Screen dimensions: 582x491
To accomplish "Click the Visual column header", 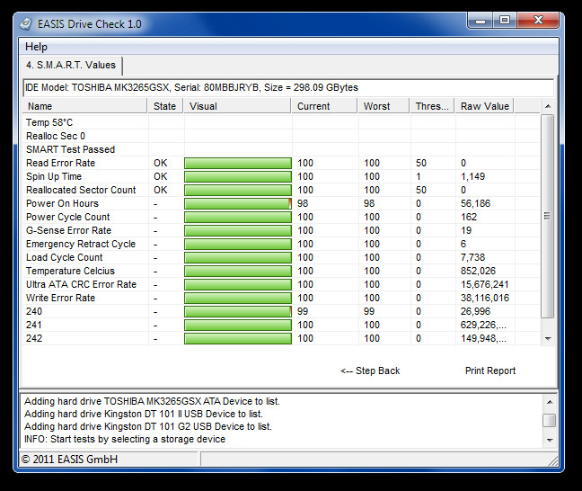I will (x=237, y=106).
